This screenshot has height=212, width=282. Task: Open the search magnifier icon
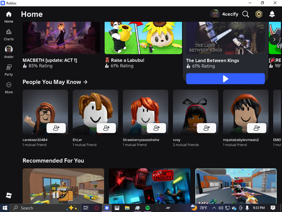[245, 14]
